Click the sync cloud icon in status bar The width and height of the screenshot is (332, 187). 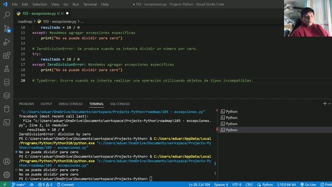pyautogui.click(x=32, y=184)
